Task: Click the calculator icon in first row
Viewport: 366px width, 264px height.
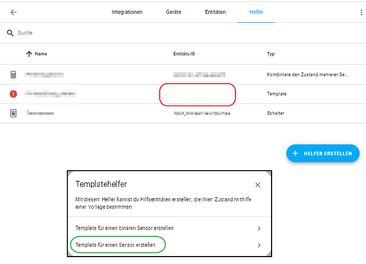Action: click(x=13, y=74)
